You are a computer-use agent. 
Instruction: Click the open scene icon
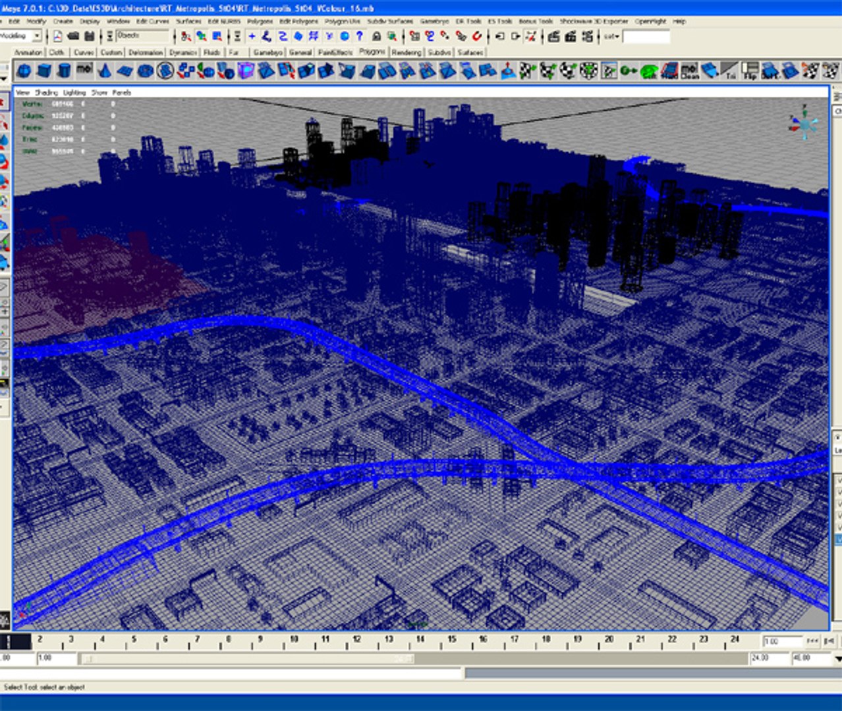pos(72,36)
